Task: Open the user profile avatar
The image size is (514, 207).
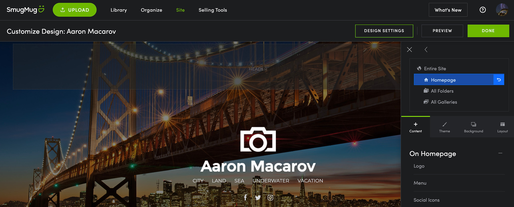Action: pyautogui.click(x=502, y=10)
